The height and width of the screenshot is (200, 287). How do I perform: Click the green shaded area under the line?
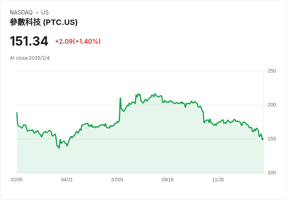[x=156, y=148]
